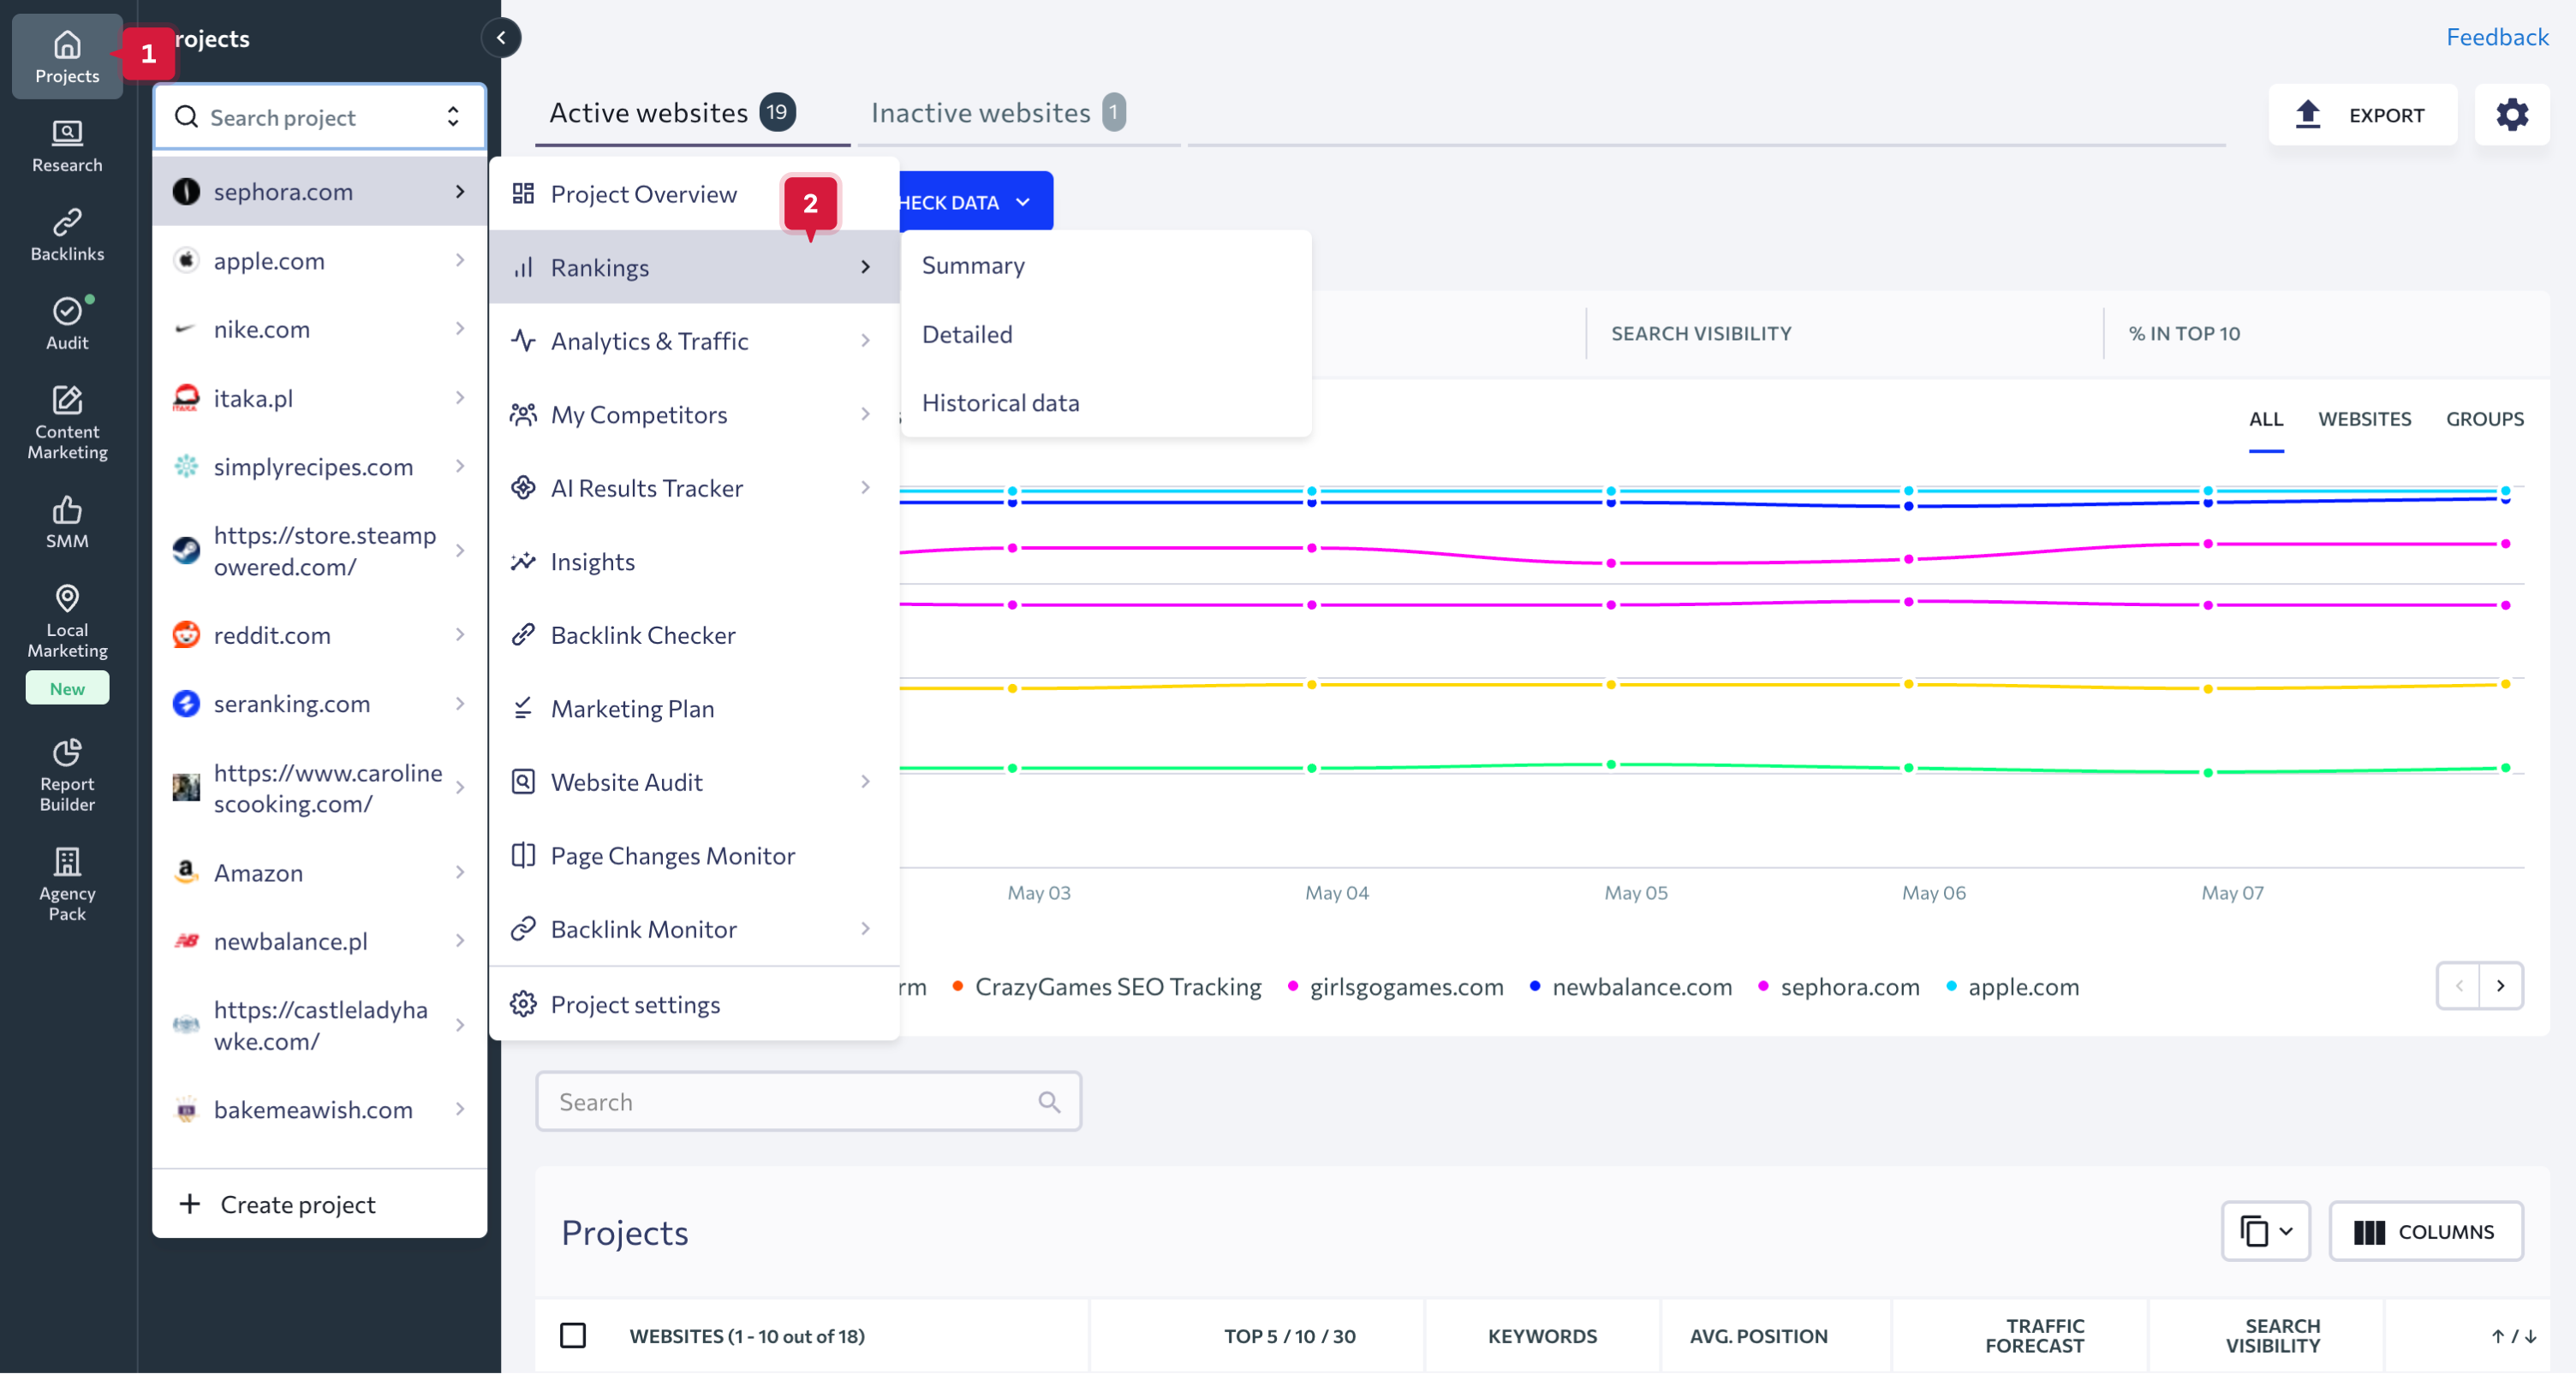Click the sort arrows column header
2576x1380 pixels.
click(2513, 1336)
